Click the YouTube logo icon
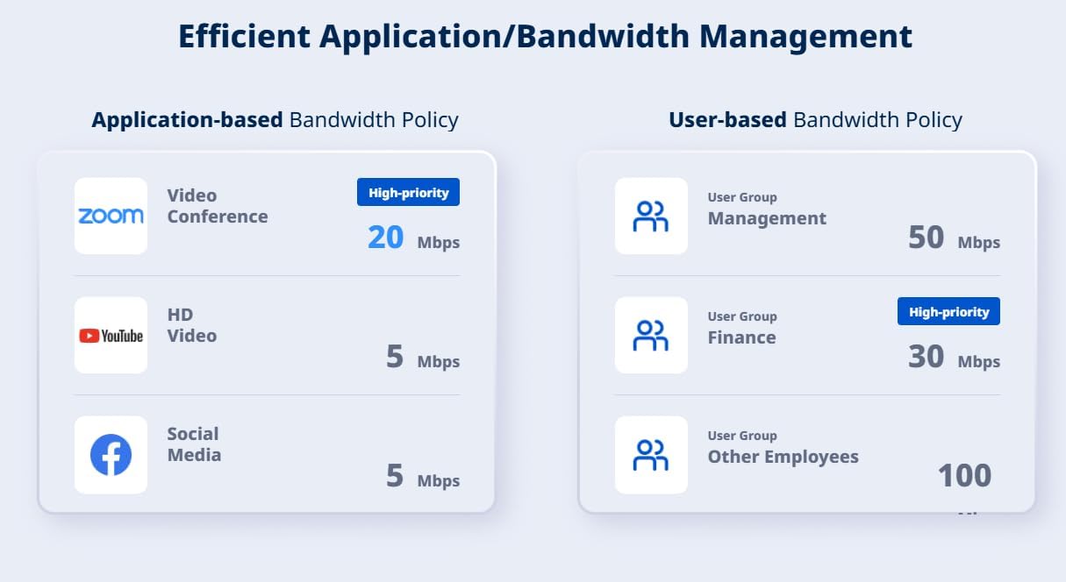 click(x=111, y=335)
